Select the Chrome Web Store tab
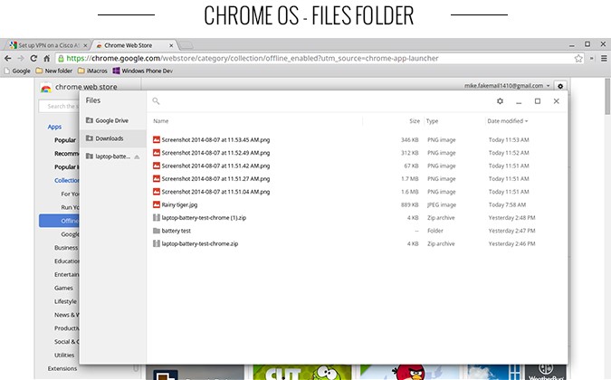 pos(129,44)
